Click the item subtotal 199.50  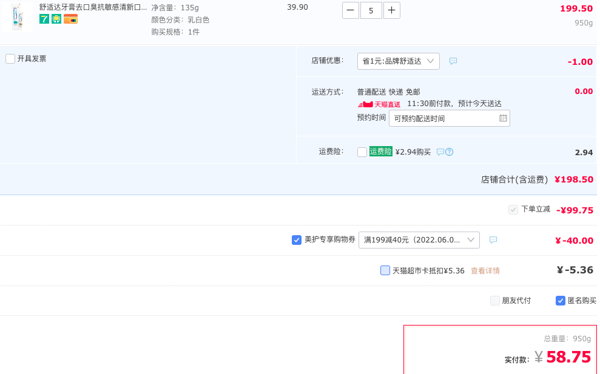[x=576, y=8]
